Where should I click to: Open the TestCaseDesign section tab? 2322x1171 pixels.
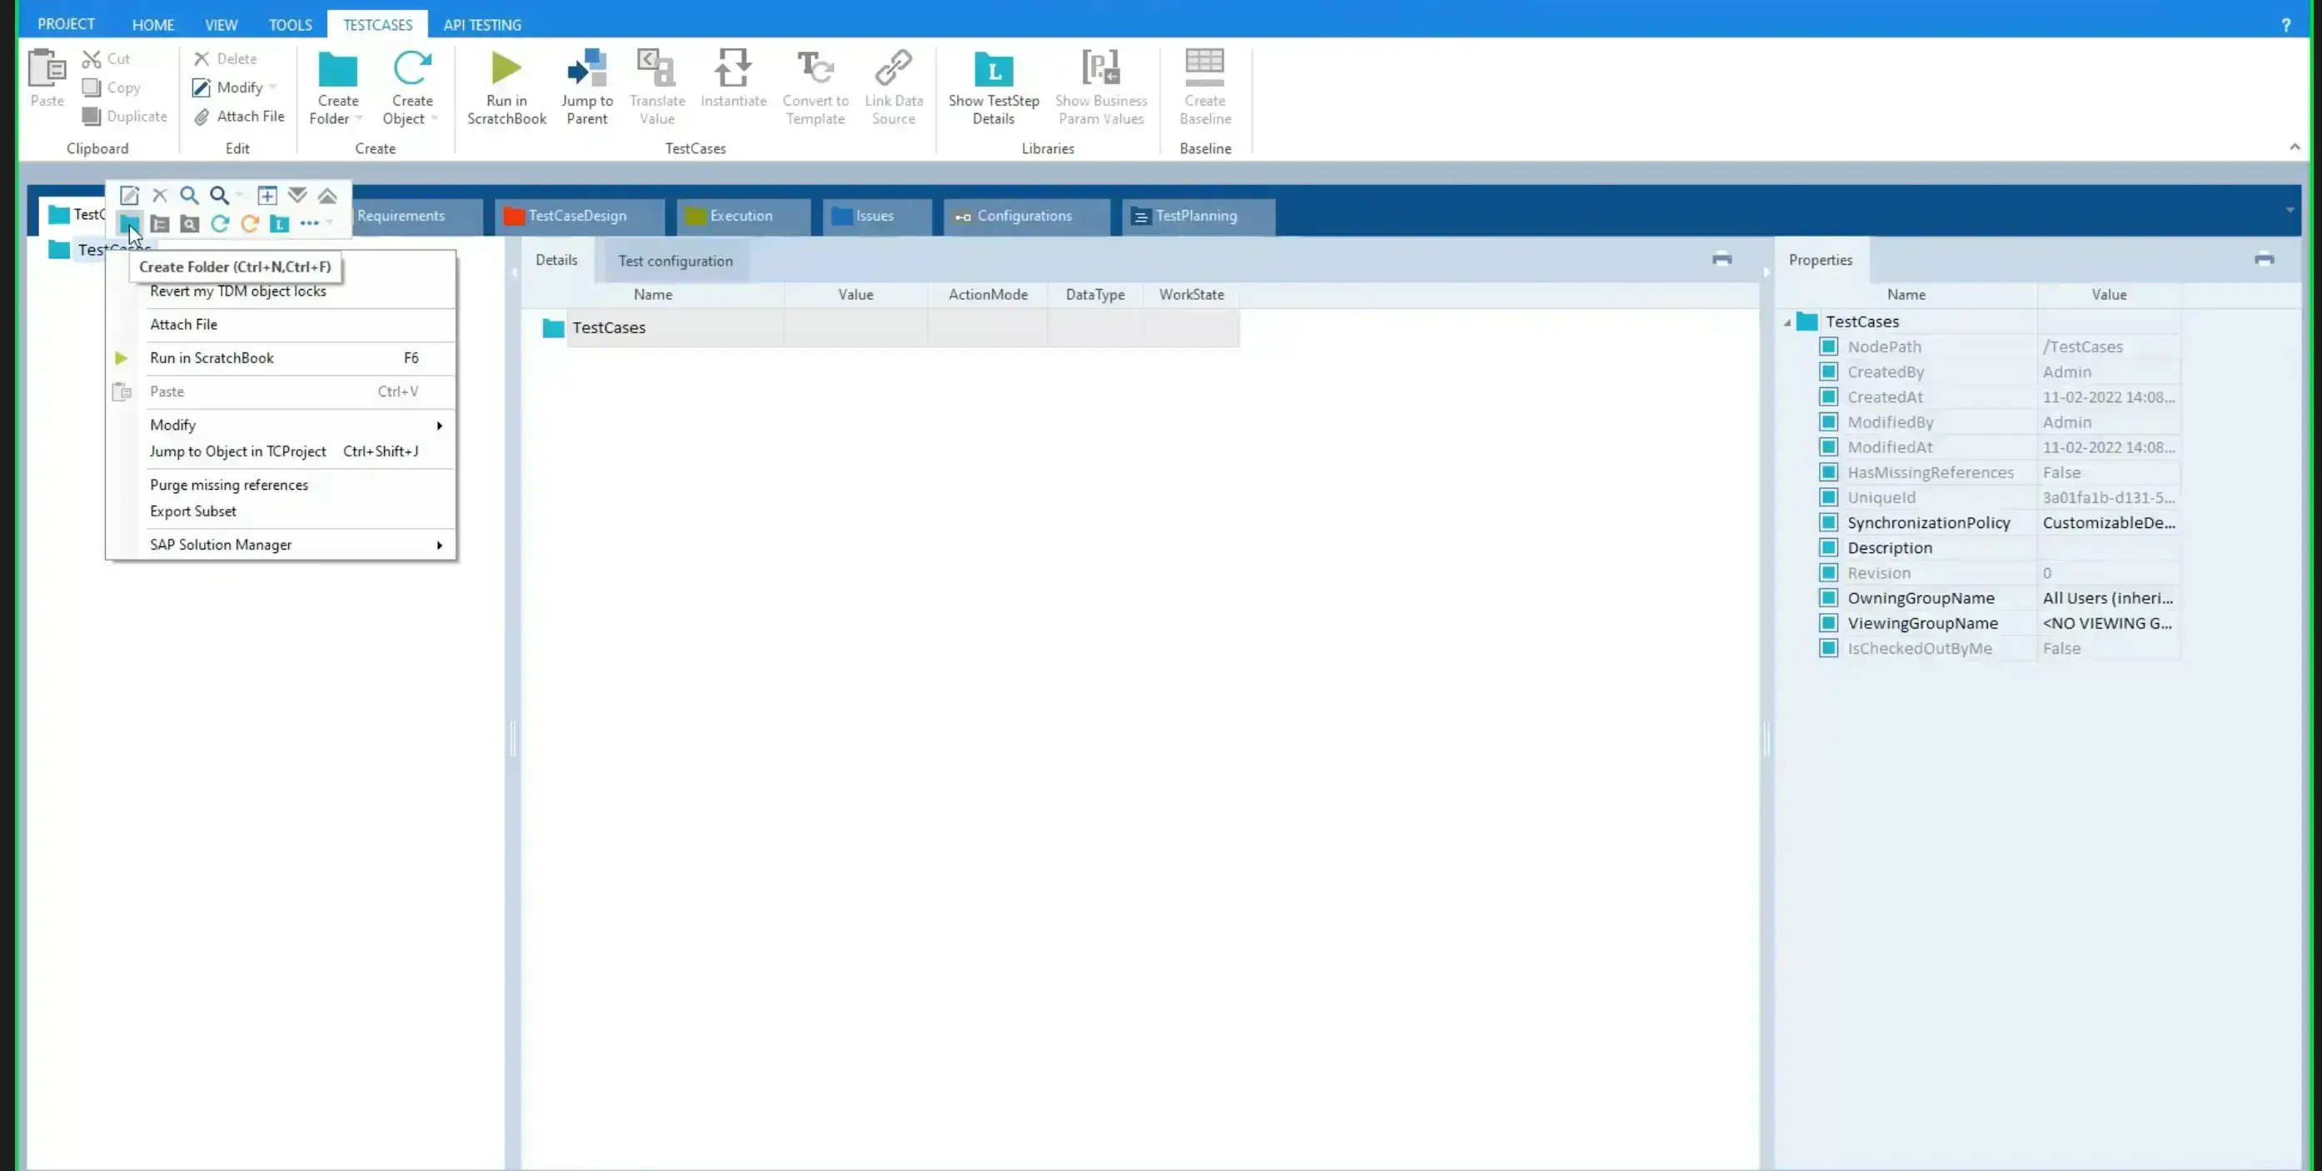pyautogui.click(x=577, y=216)
